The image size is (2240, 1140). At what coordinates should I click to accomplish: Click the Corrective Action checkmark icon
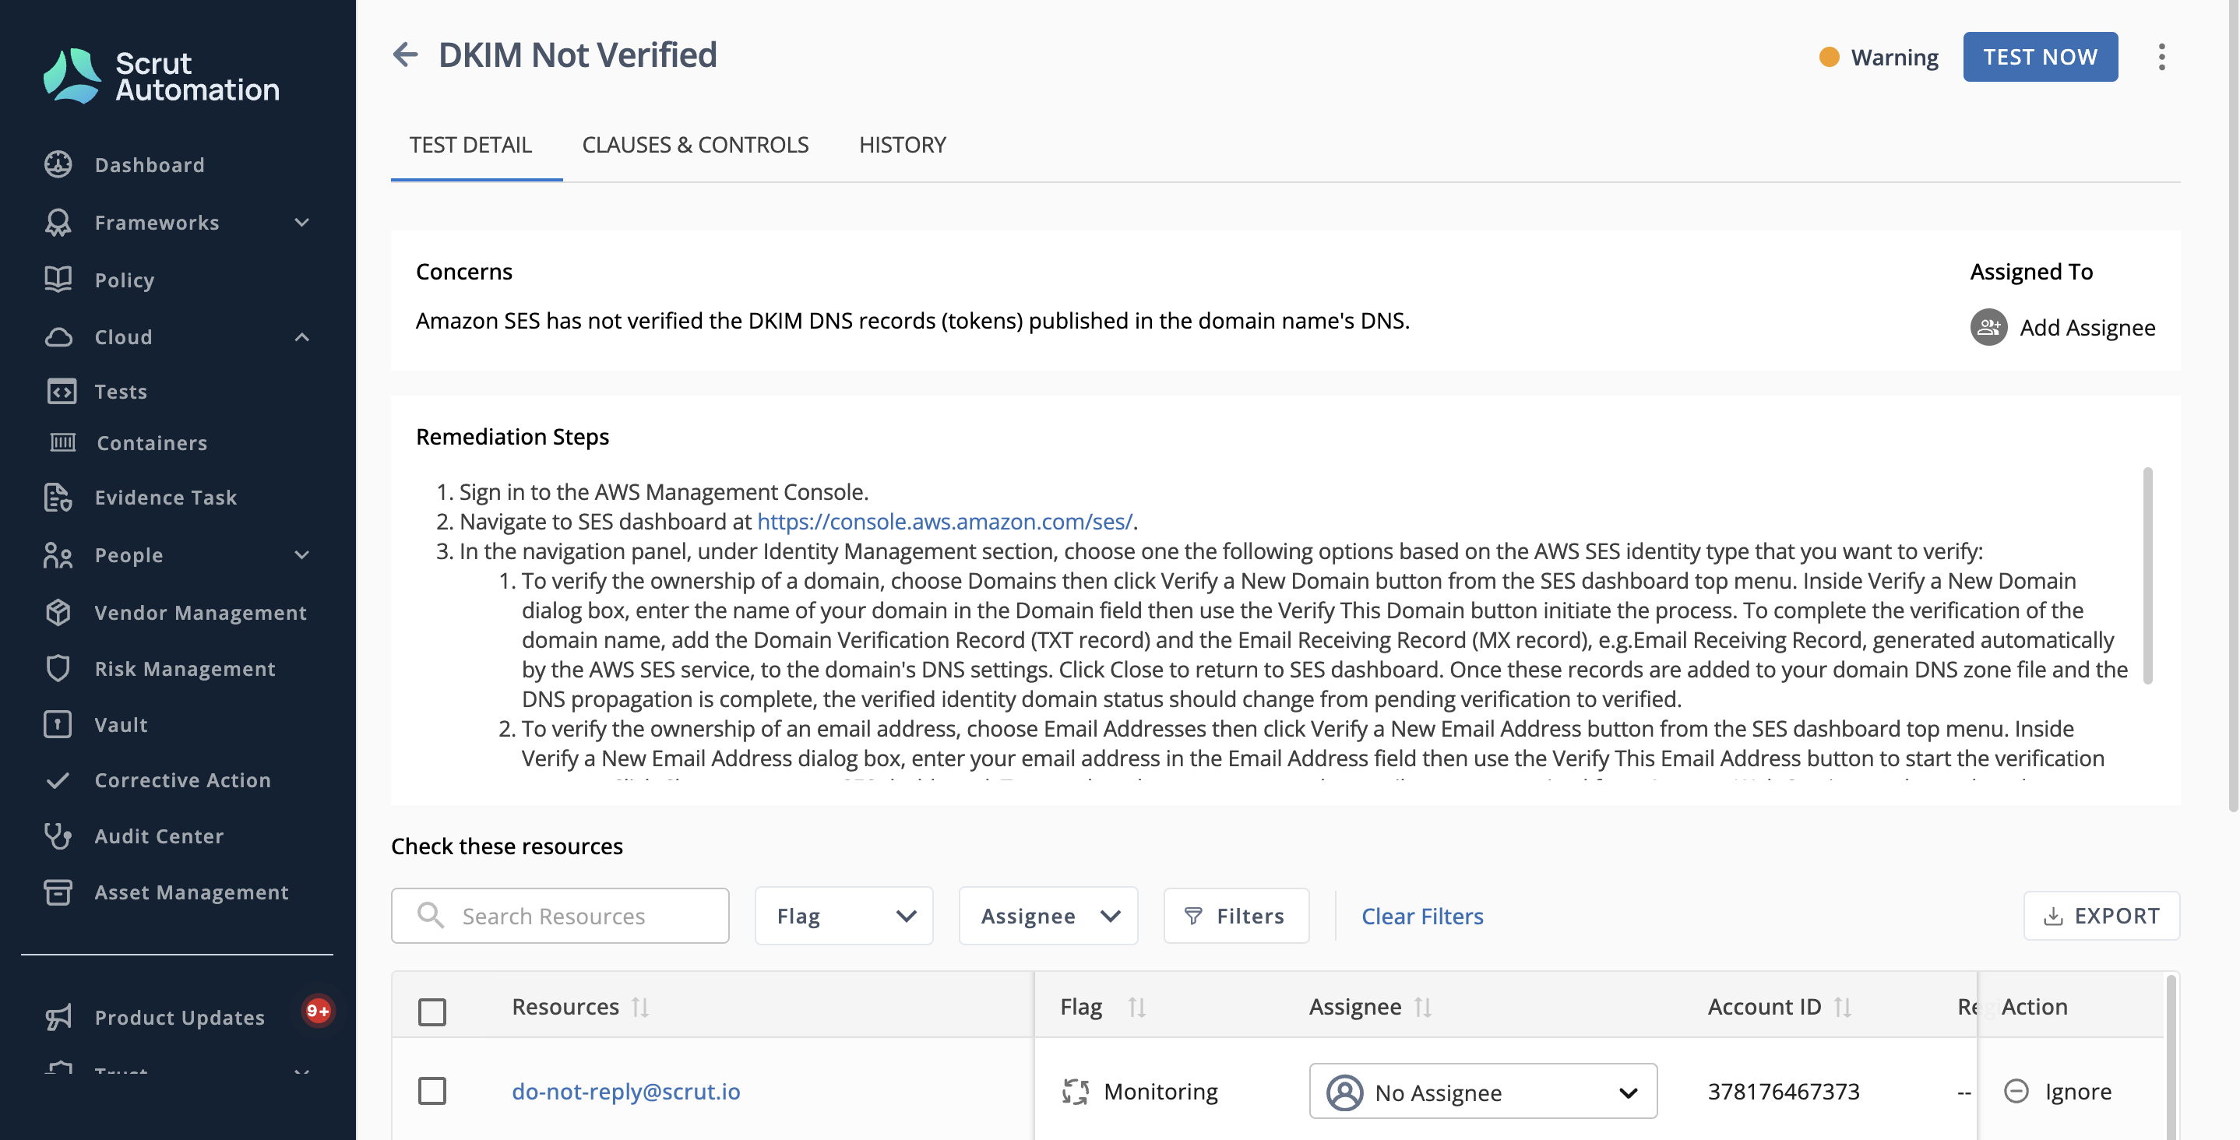point(58,780)
